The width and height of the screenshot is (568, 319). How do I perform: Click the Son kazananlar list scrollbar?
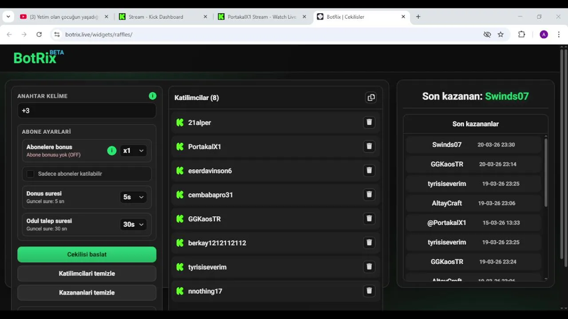pyautogui.click(x=546, y=172)
